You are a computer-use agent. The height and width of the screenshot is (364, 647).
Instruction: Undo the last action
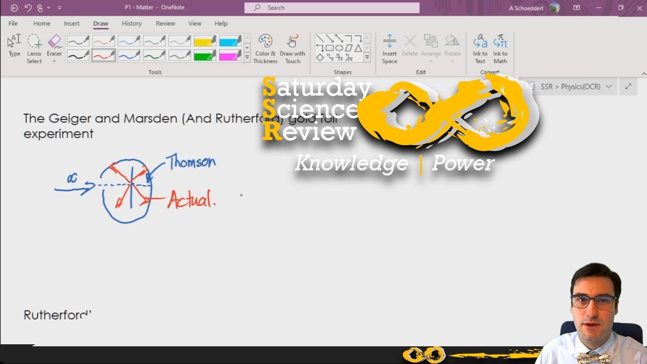point(28,8)
